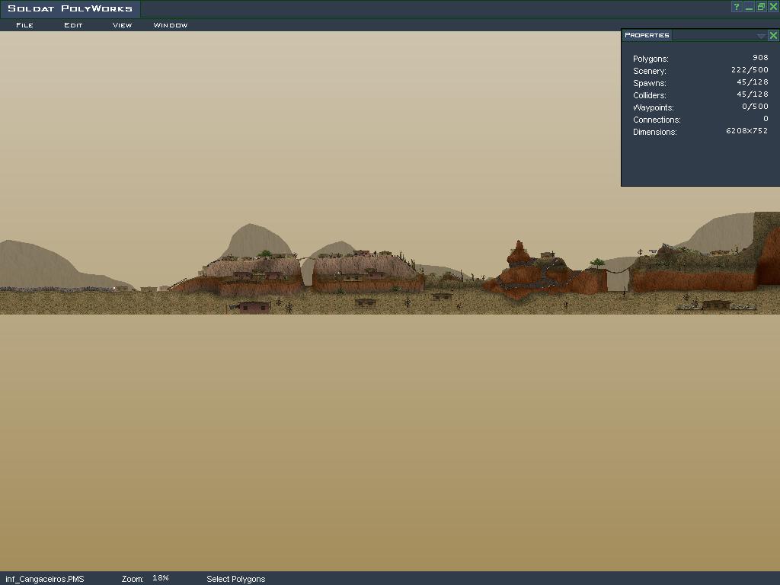
Task: Close the Soldat PolyWorks application
Action: (773, 7)
